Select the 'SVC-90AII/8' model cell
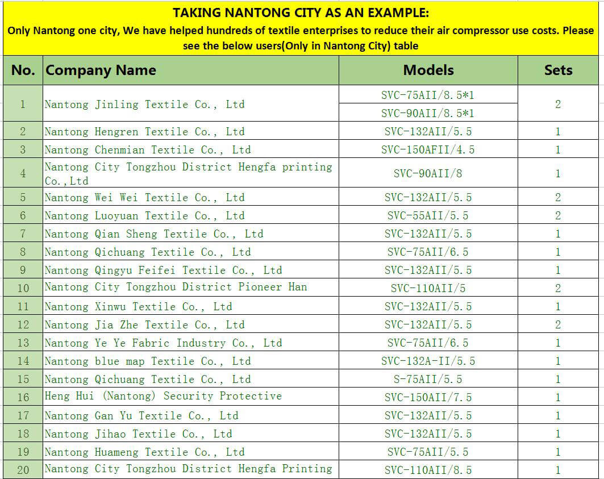Screen dimensions: 604x479 tap(428, 173)
